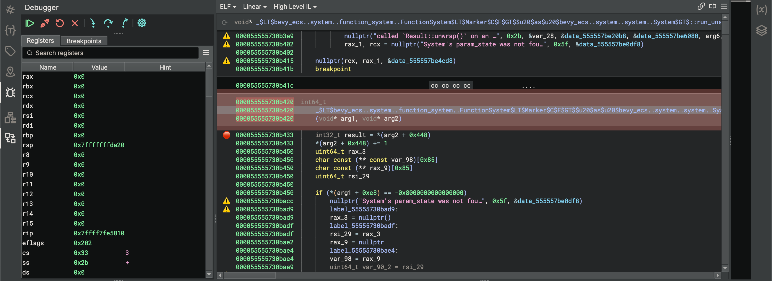Viewport: 772px width, 281px height.
Task: Click the int32_t result declaration line
Action: coord(373,135)
